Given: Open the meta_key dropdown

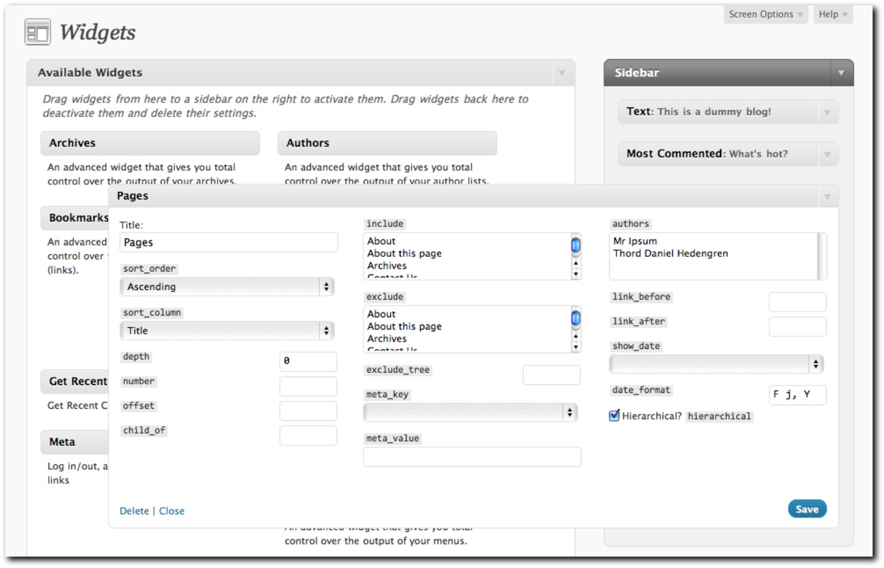Looking at the screenshot, I should click(x=470, y=412).
